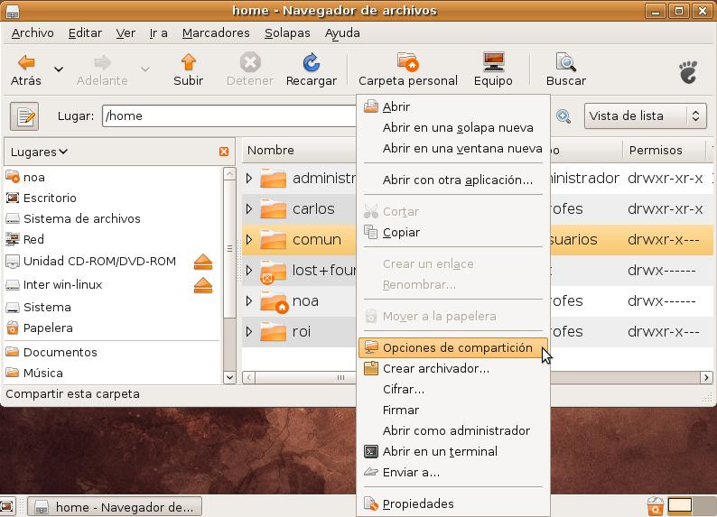Click the Atrás back arrow icon
The width and height of the screenshot is (717, 517).
click(26, 63)
